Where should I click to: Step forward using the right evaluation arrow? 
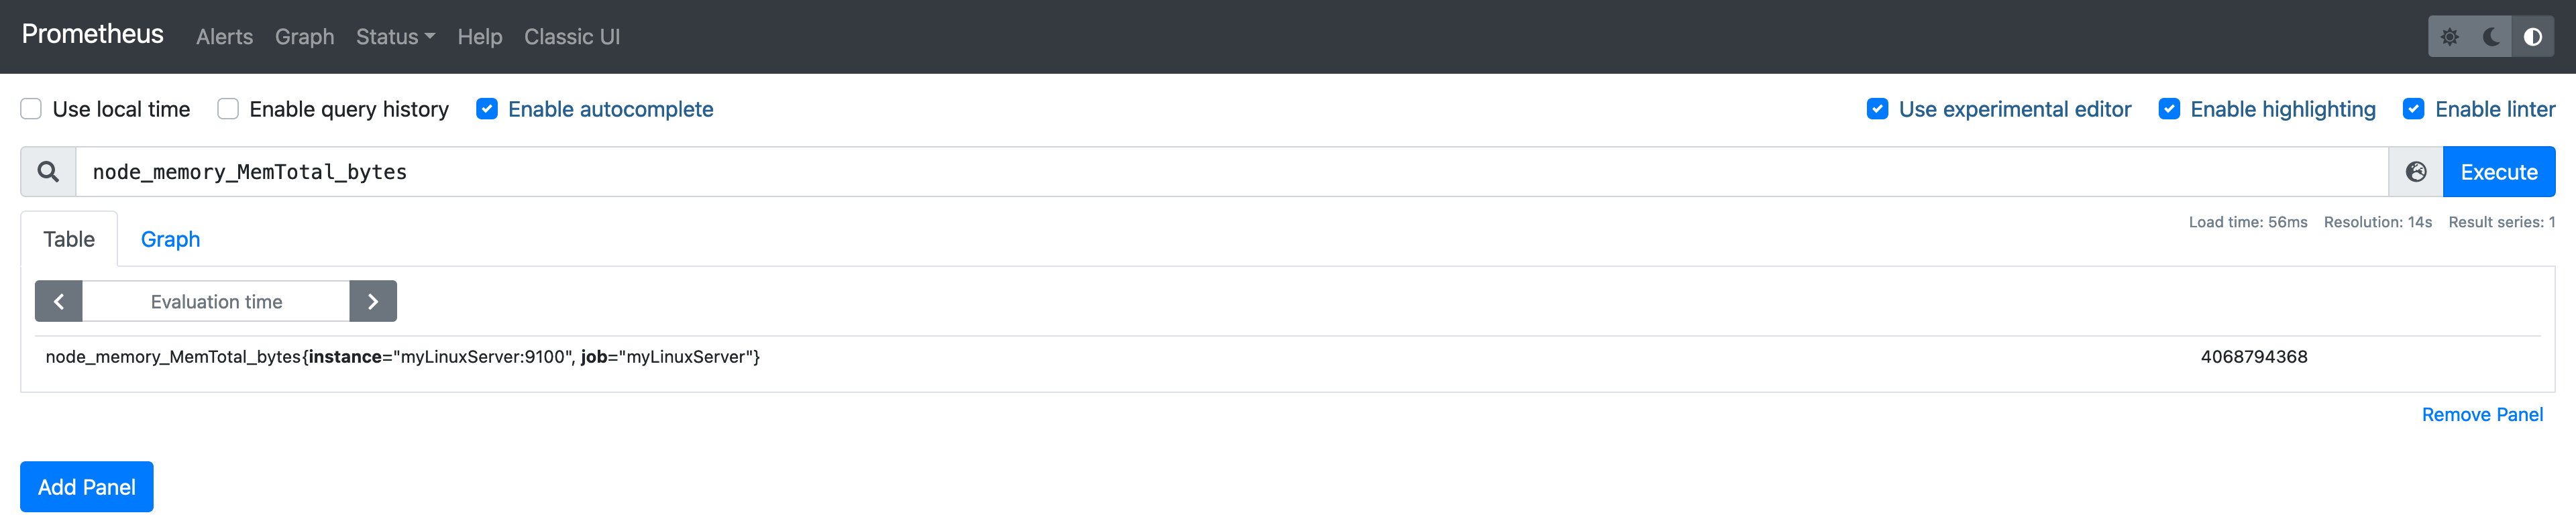(x=372, y=301)
